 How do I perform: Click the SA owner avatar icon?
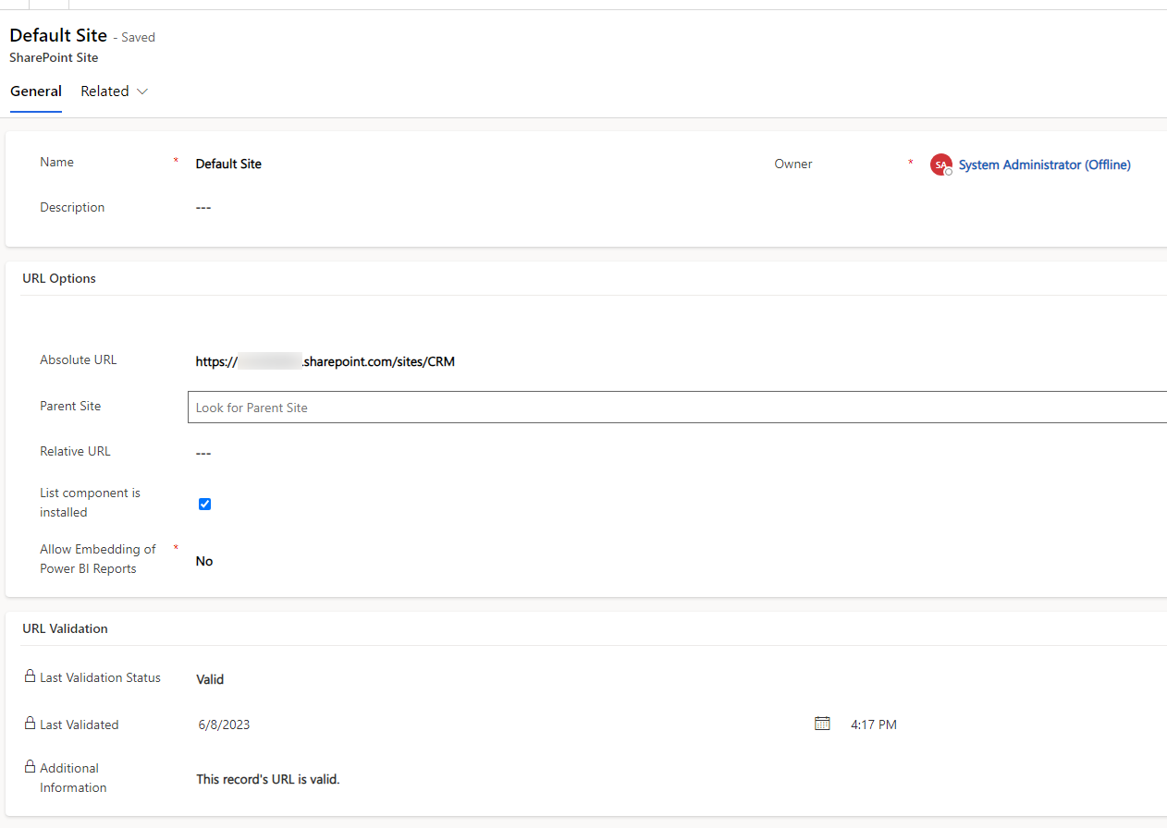(940, 164)
